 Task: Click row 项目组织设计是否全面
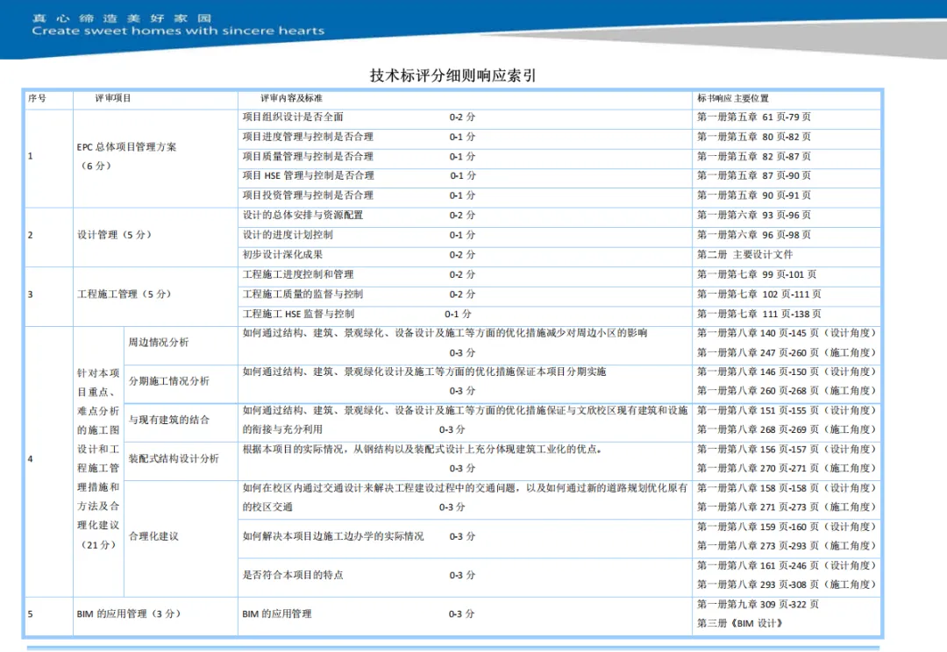[465, 117]
